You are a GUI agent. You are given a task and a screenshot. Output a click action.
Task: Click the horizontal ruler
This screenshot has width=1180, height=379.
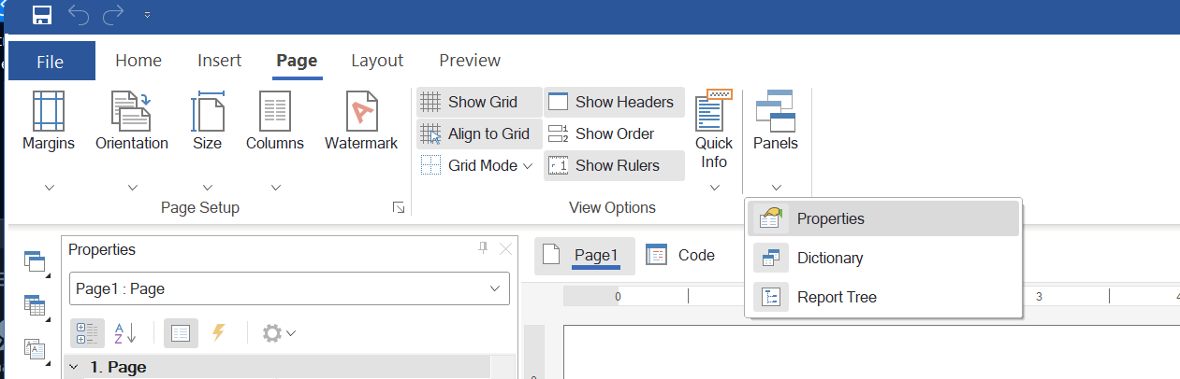pos(870,296)
